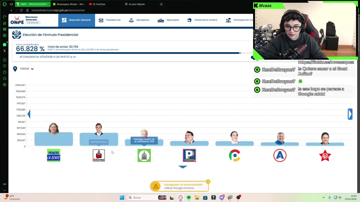Click the ONPE Elecciones Generales logo
The image size is (360, 202).
tap(25, 20)
